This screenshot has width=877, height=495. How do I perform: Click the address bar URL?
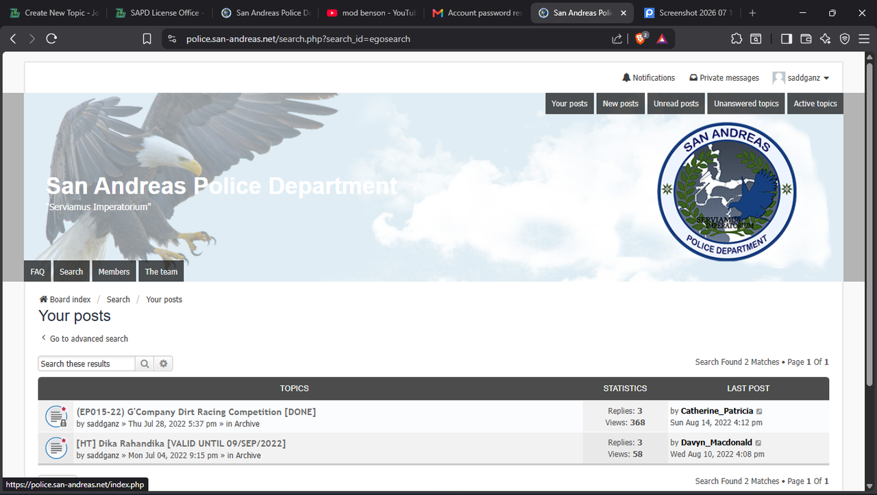pos(298,39)
